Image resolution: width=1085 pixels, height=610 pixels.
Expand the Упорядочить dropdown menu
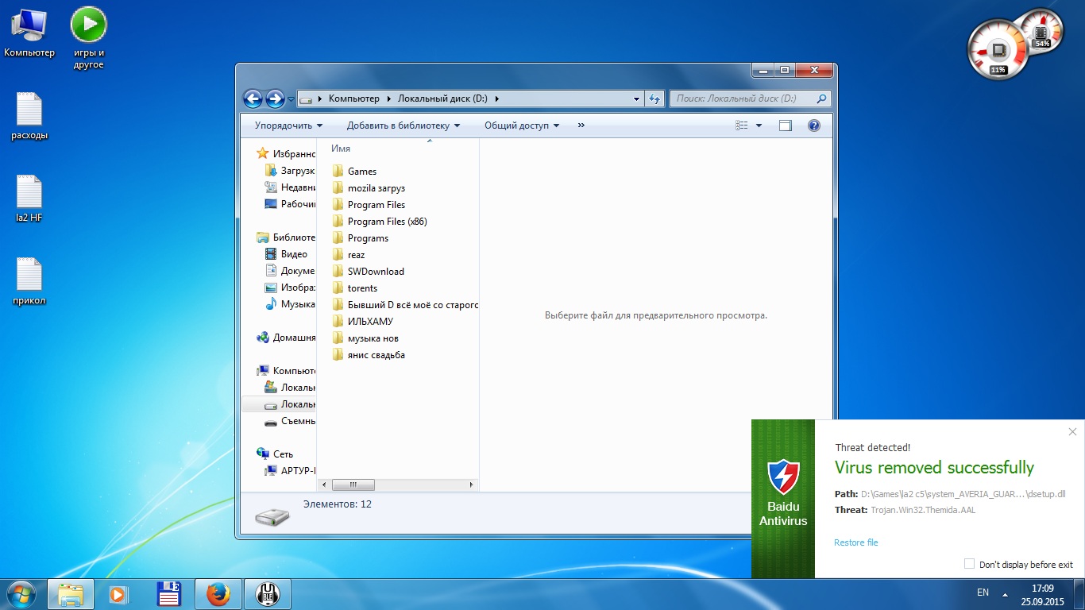[288, 125]
